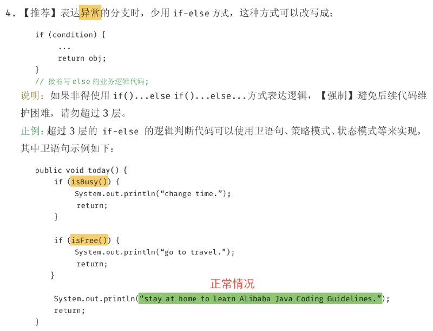Click the "..." ellipsis in the first code block
Viewport: 433px width, 331px height.
click(64, 47)
